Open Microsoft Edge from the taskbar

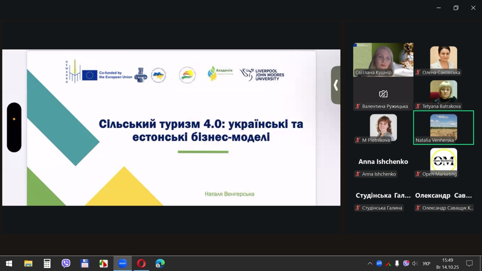[x=160, y=263]
